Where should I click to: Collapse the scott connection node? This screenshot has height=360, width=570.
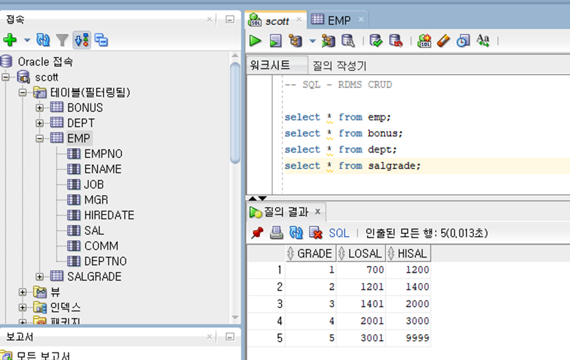pyautogui.click(x=5, y=77)
